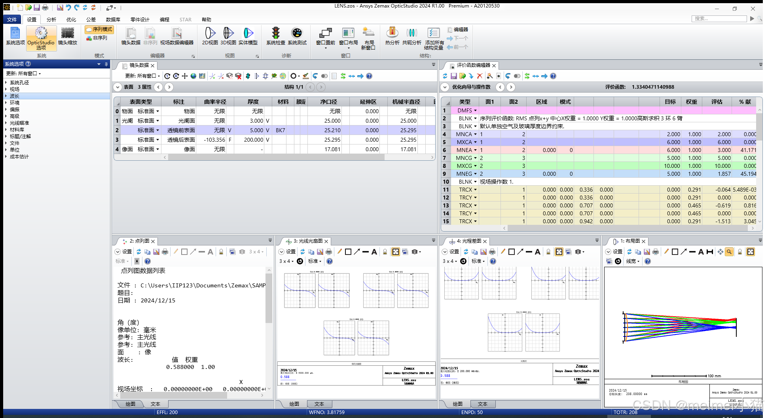766x418 pixels.
Task: Click next arrow beside 优化向导与操作数
Action: point(511,87)
